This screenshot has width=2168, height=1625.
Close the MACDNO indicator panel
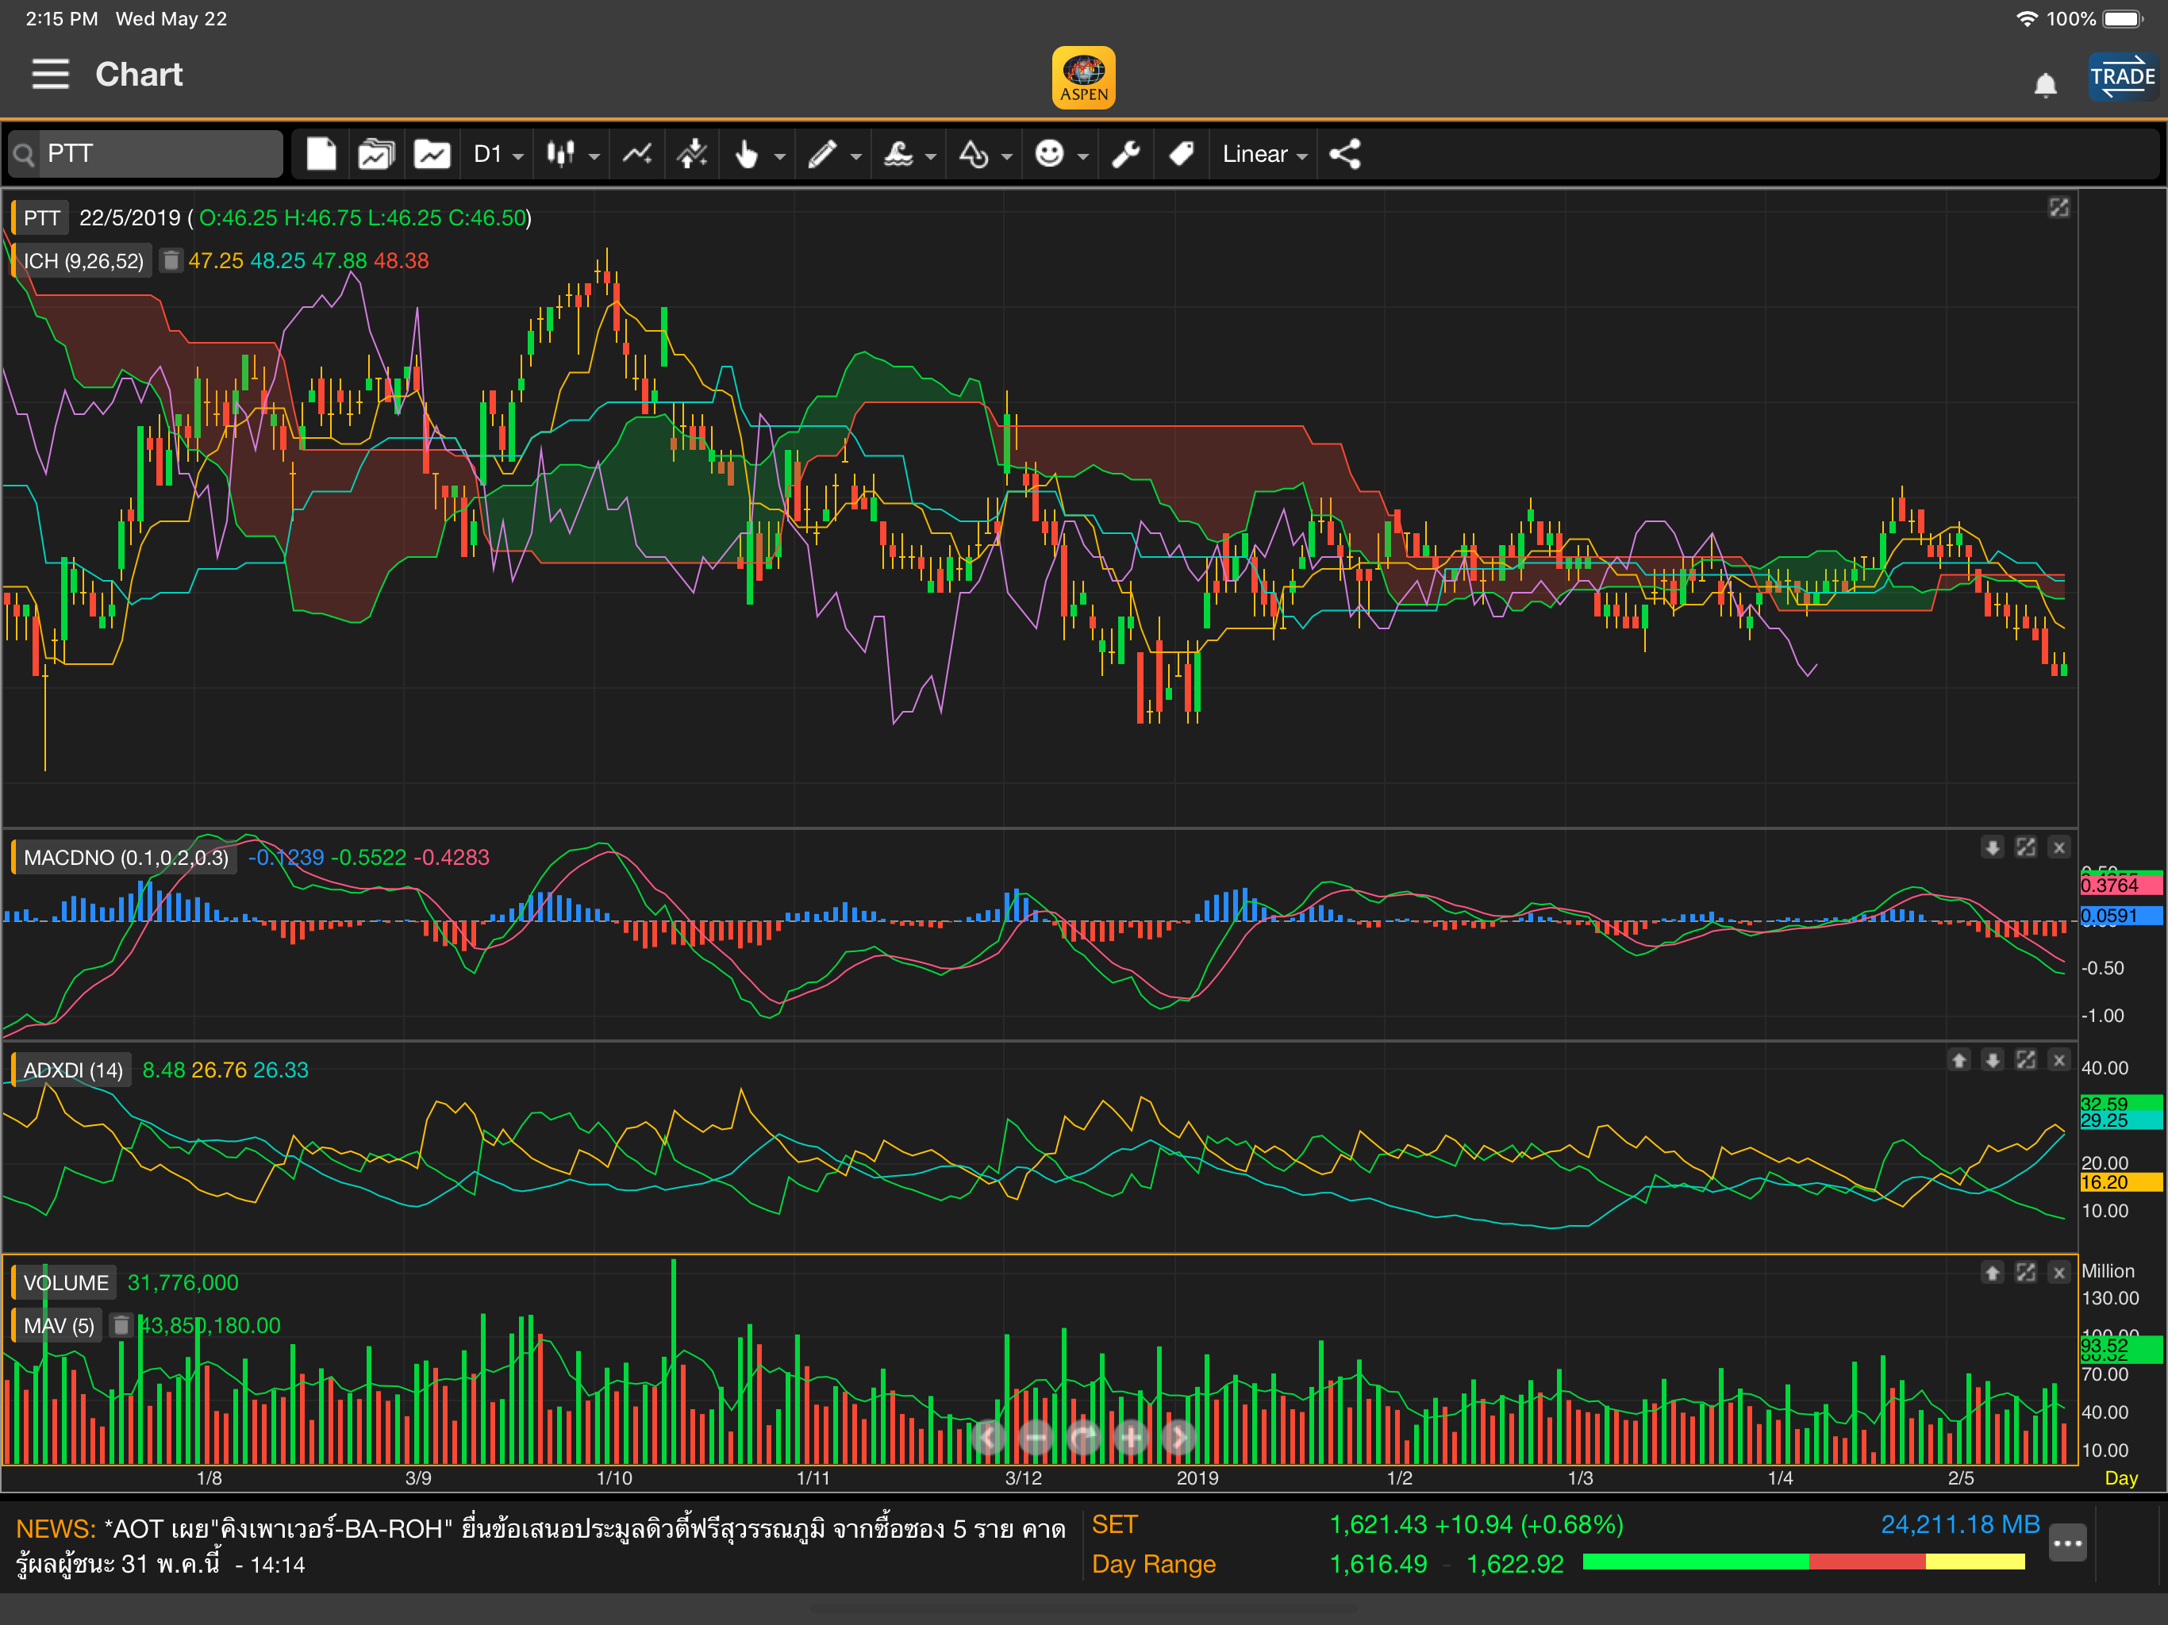[2059, 847]
